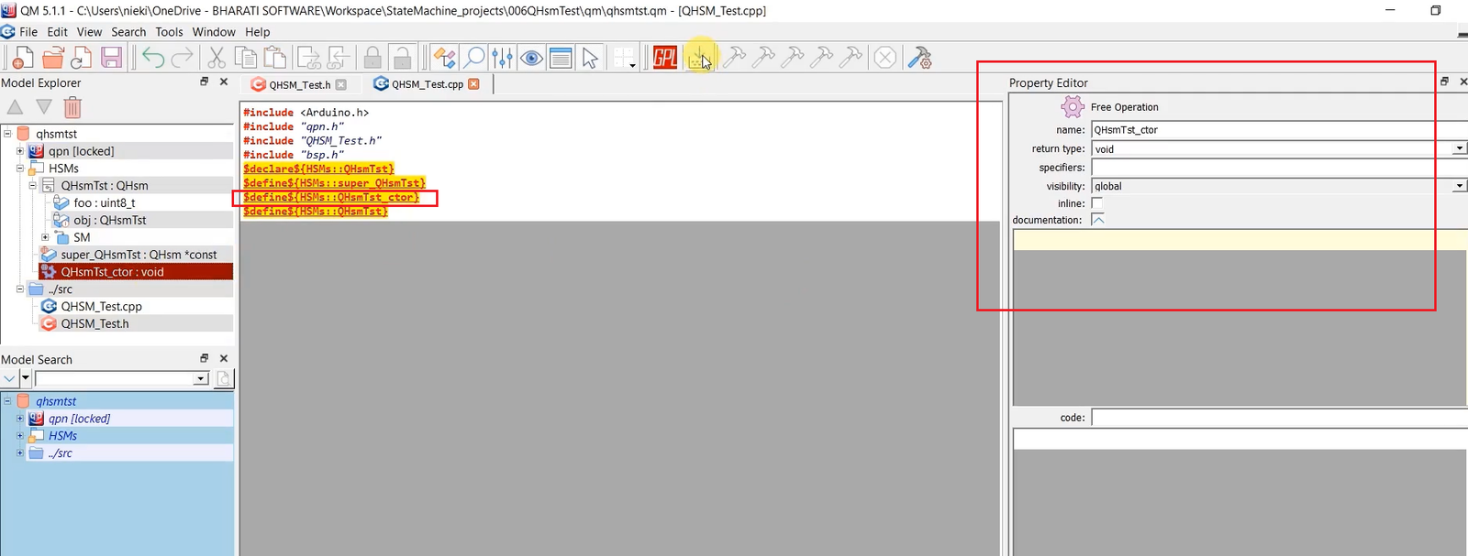Collapse the ../src directory in Model Explorer
The width and height of the screenshot is (1468, 556).
[x=19, y=289]
